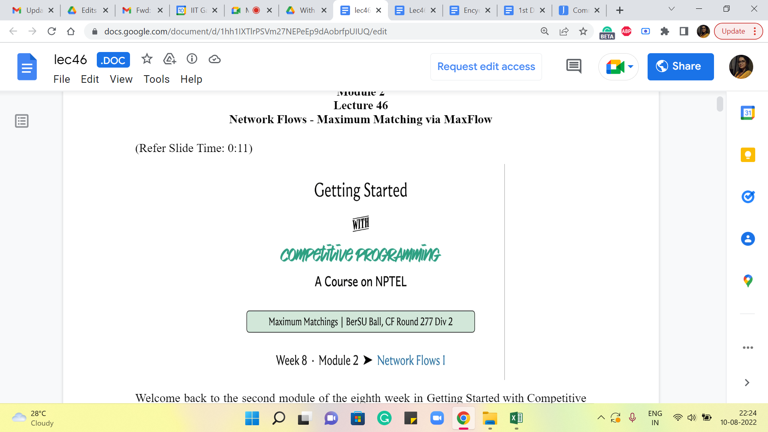Viewport: 768px width, 432px height.
Task: Click the Add to Drive shortcut icon
Action: (x=170, y=59)
